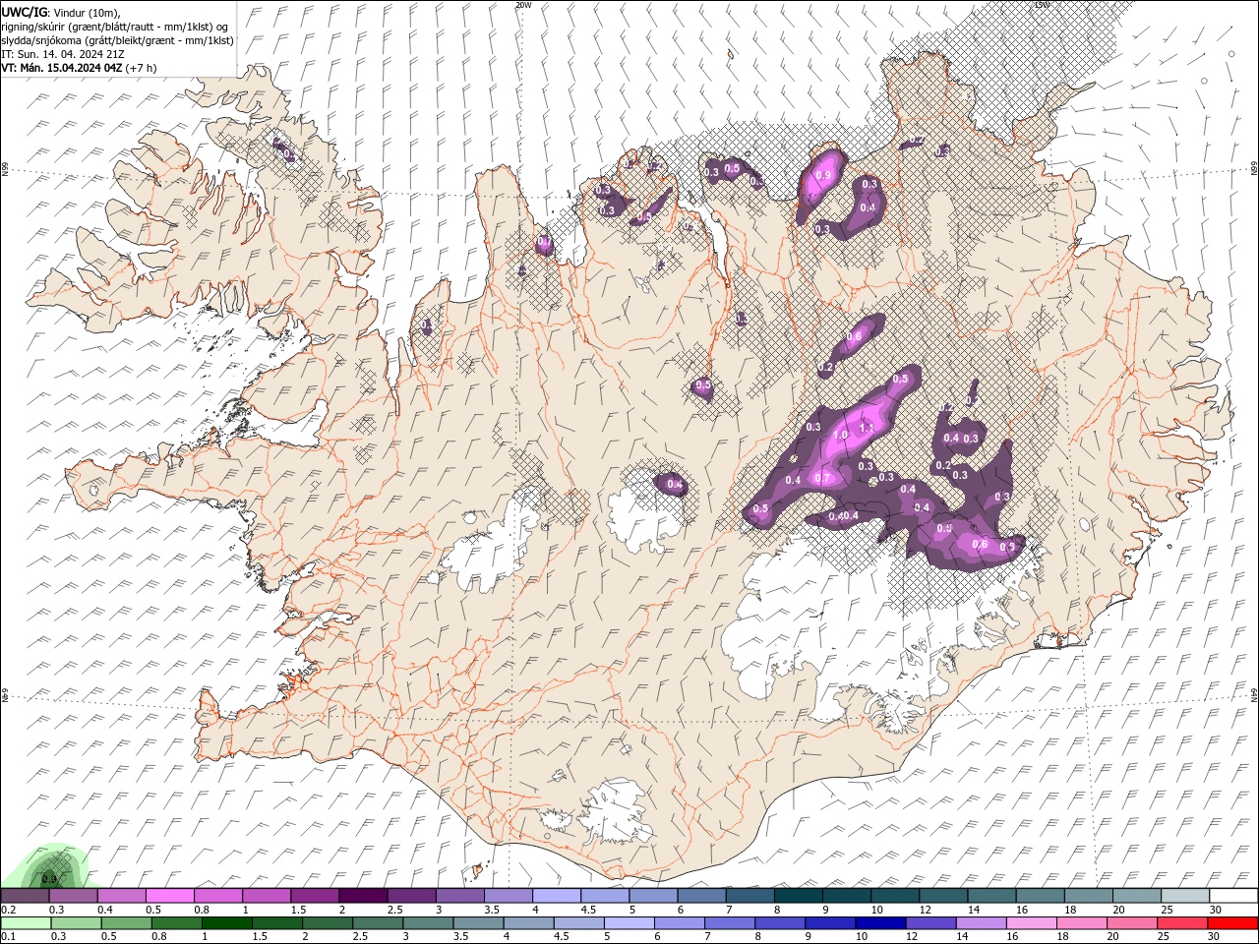Click the pale green 0.1 rain legend swatch

point(26,922)
